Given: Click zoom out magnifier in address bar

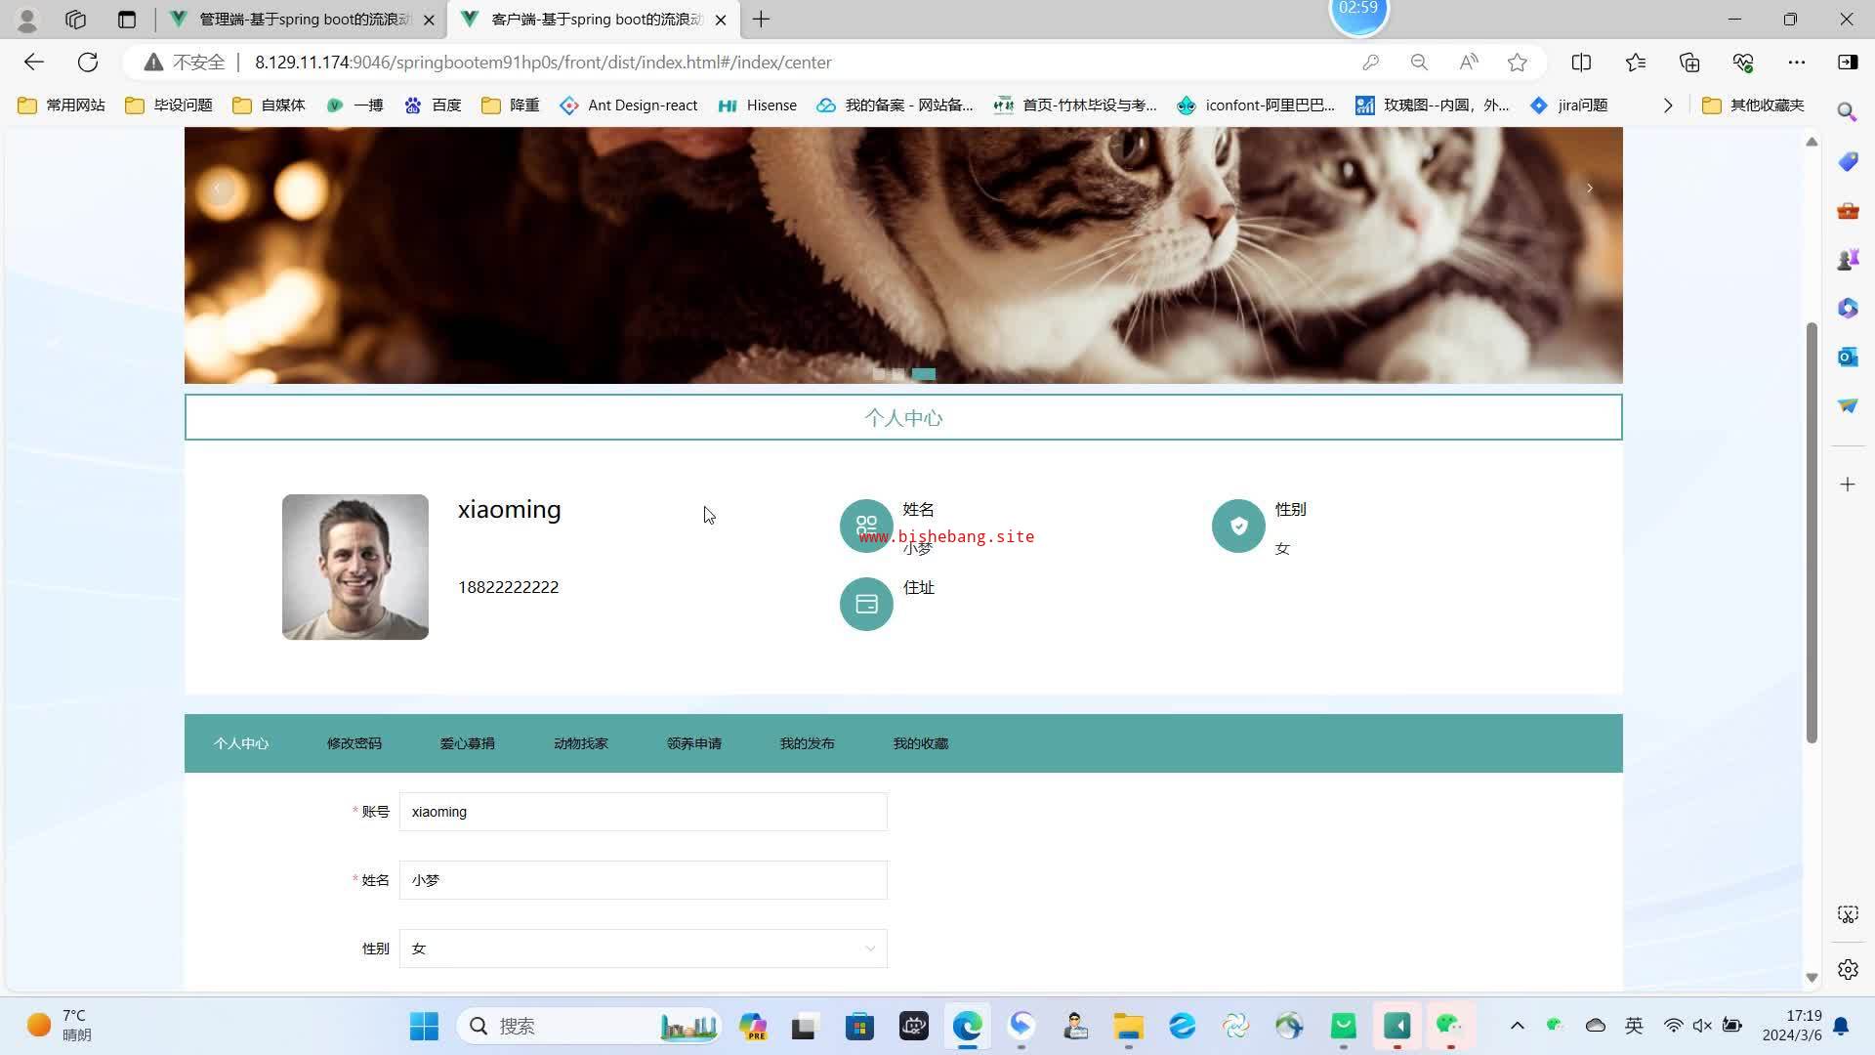Looking at the screenshot, I should pos(1419,63).
